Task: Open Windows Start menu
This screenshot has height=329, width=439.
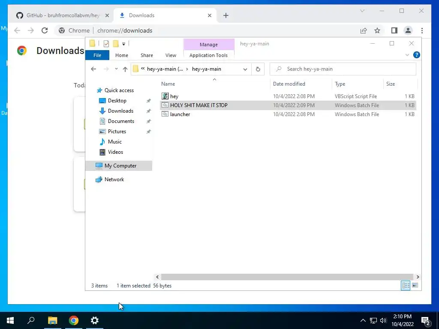Action: pos(10,320)
